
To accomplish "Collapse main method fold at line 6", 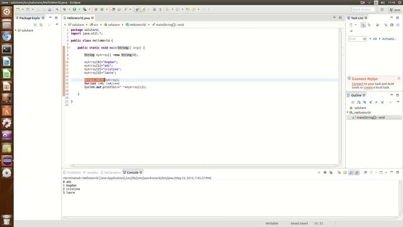I will pyautogui.click(x=69, y=48).
